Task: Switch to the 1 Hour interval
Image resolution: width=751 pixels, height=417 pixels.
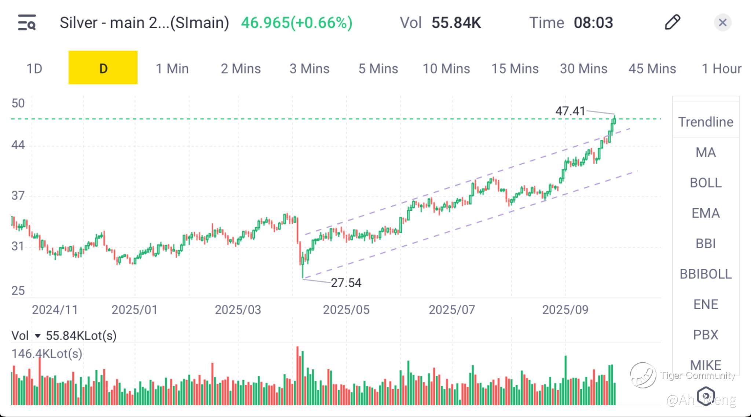Action: pyautogui.click(x=721, y=69)
